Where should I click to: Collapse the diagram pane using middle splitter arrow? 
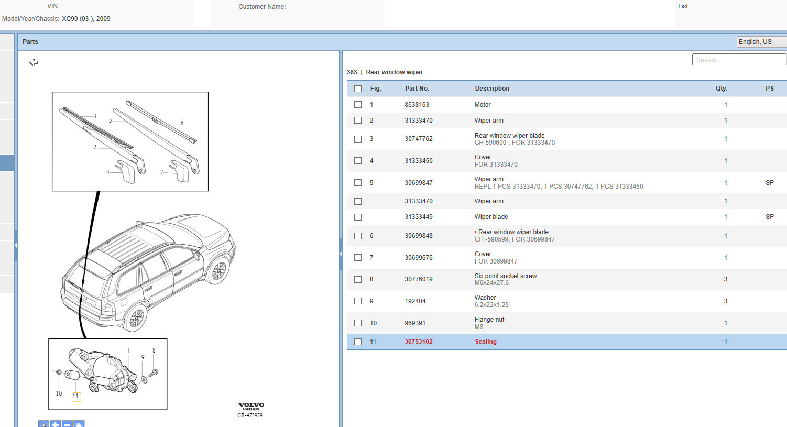point(341,254)
